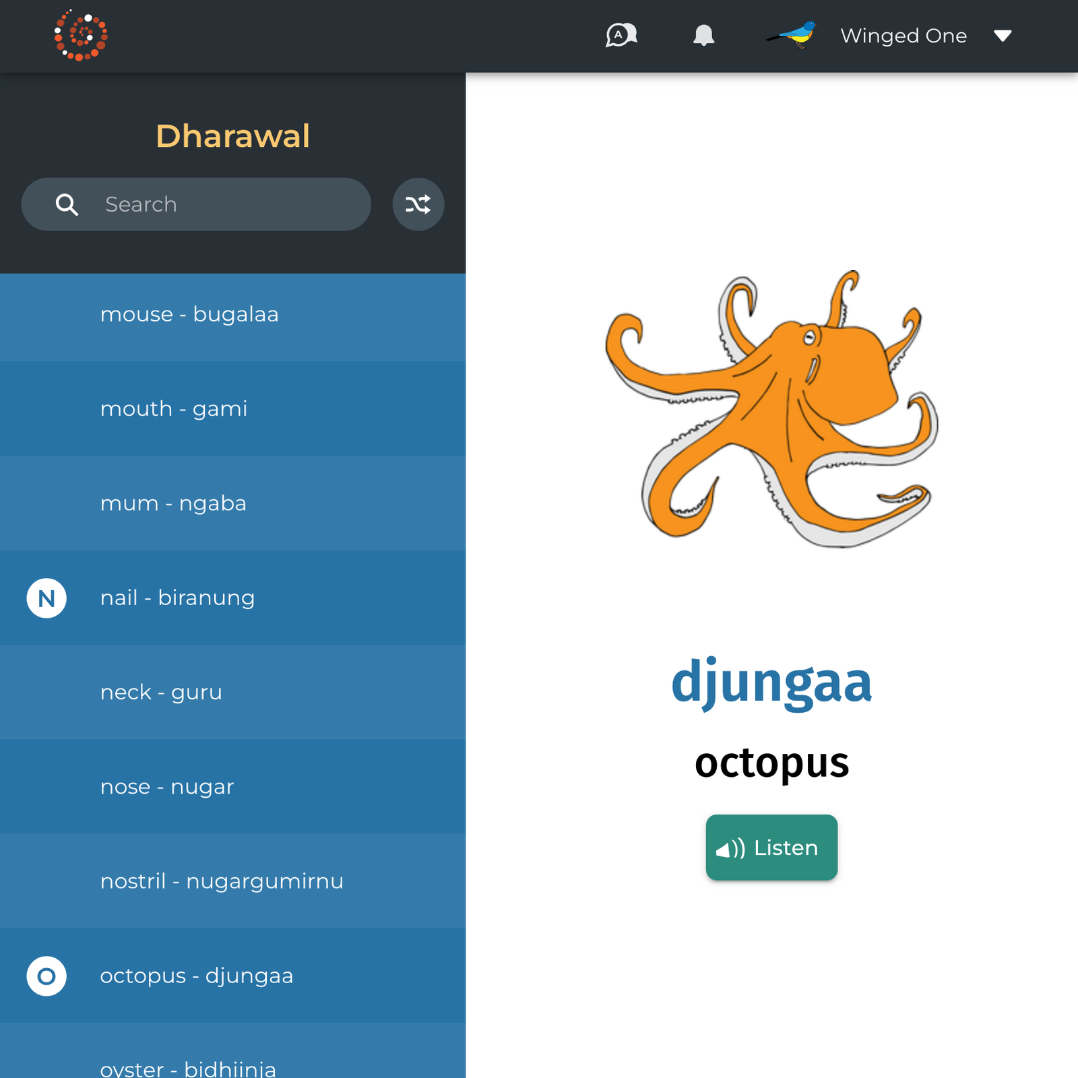Click the blue bird profile avatar

point(792,35)
